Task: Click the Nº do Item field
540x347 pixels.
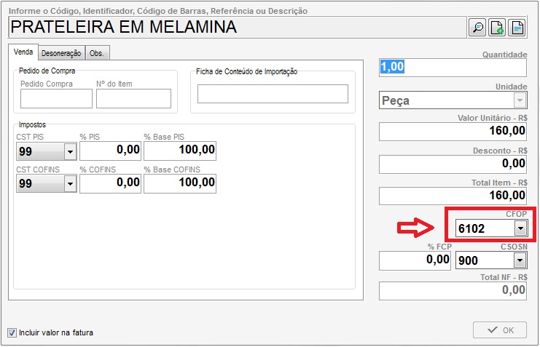Action: [x=133, y=98]
